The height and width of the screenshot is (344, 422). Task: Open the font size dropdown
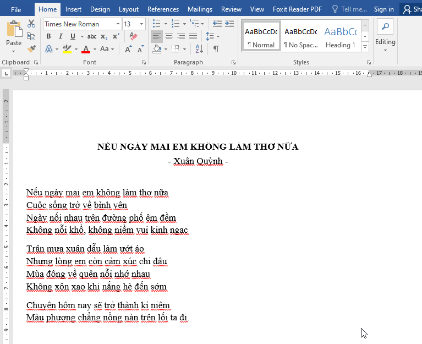click(x=142, y=24)
